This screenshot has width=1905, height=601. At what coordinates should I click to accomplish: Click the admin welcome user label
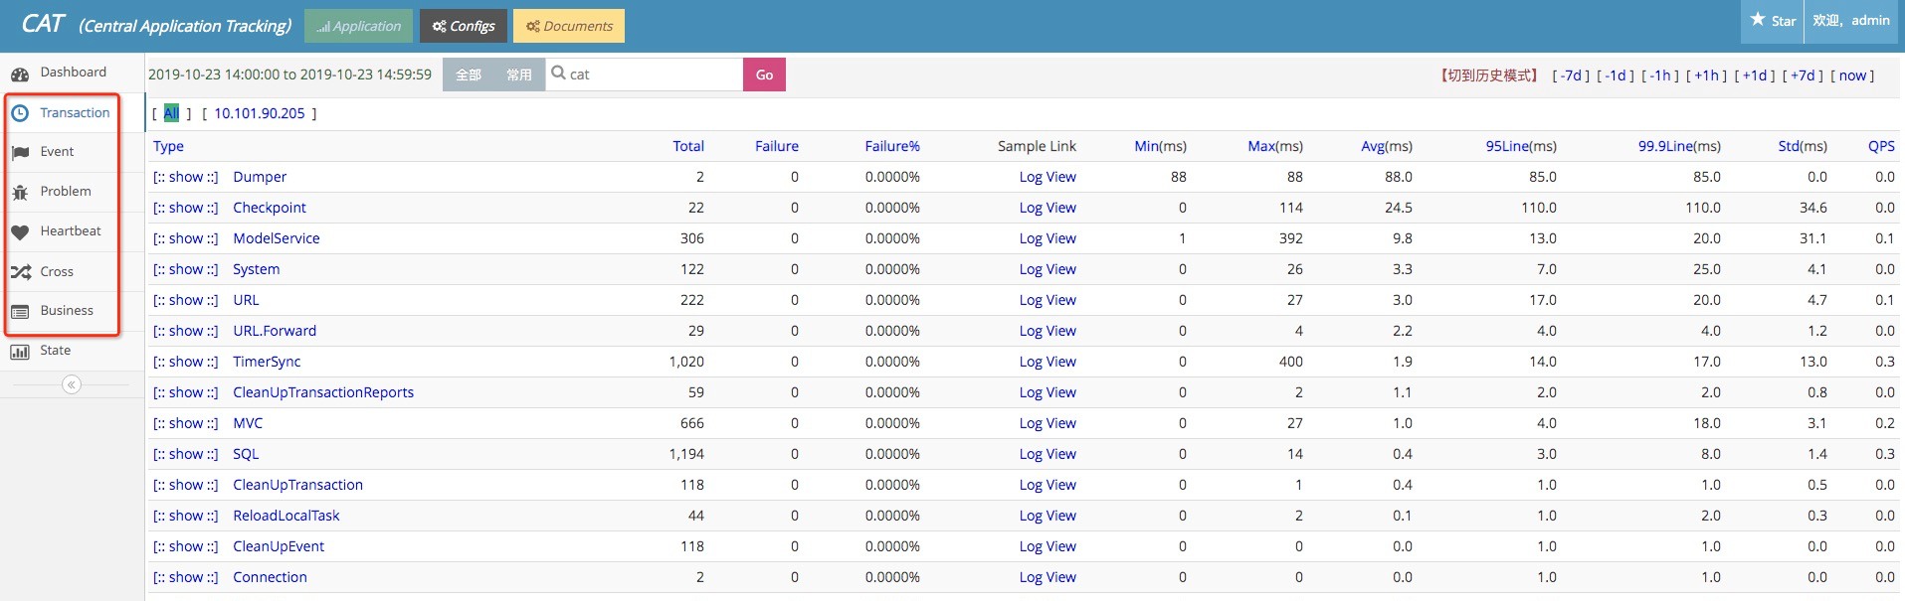coord(1851,20)
